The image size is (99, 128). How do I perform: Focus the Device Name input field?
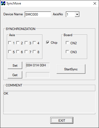pyautogui.click(x=38, y=14)
